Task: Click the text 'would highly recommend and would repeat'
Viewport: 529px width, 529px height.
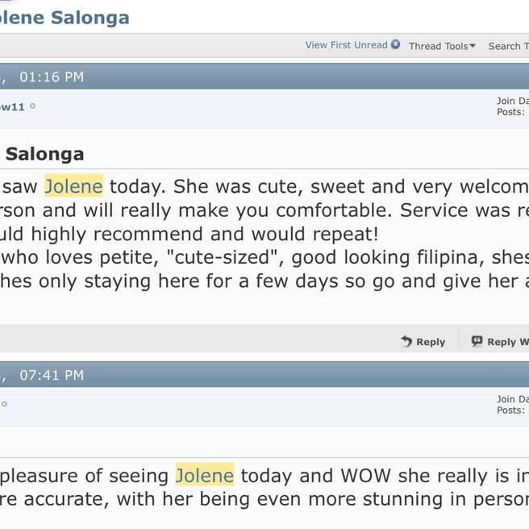Action: (190, 235)
